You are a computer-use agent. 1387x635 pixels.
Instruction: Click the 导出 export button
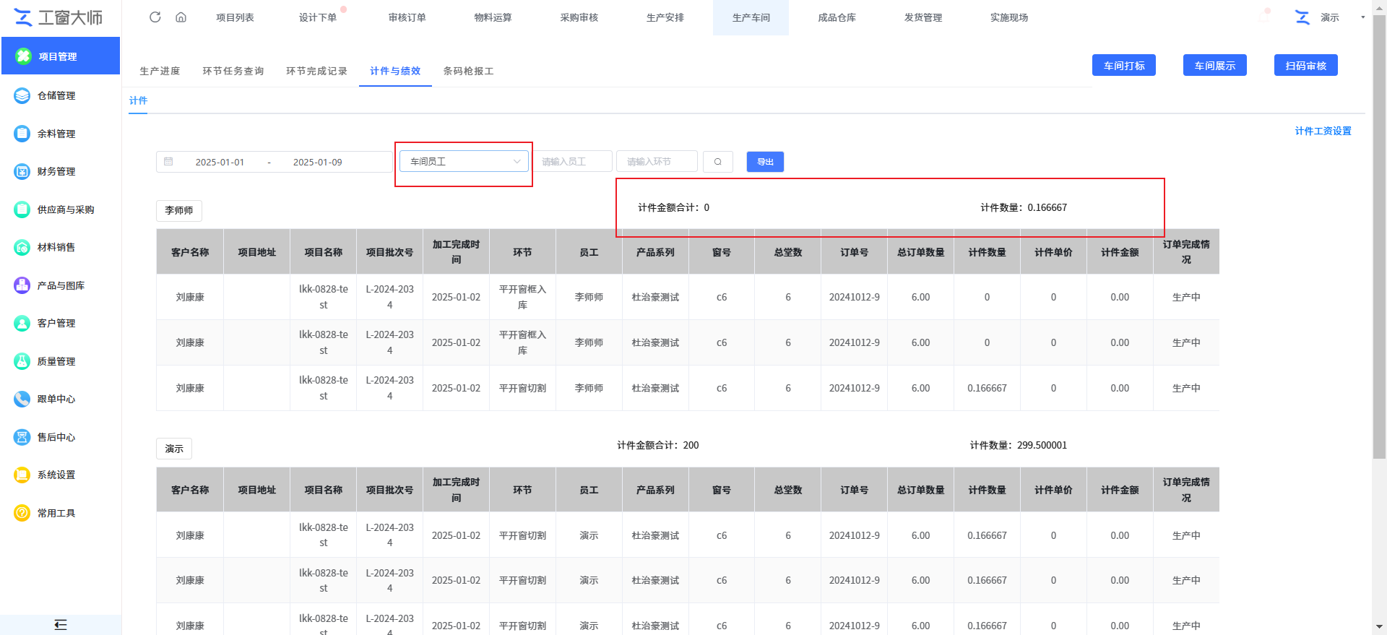[765, 162]
